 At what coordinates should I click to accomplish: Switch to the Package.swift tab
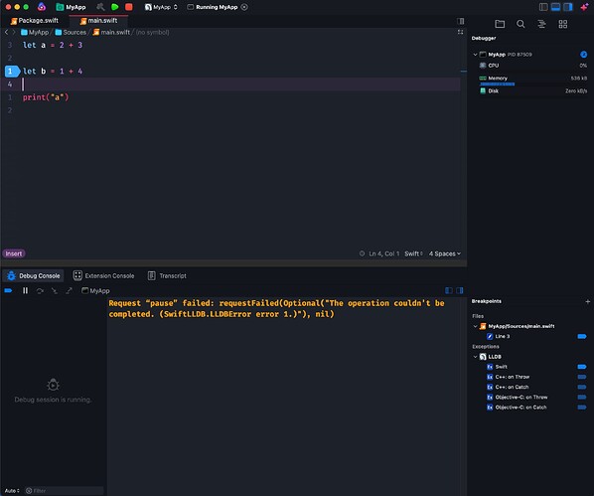(x=35, y=21)
